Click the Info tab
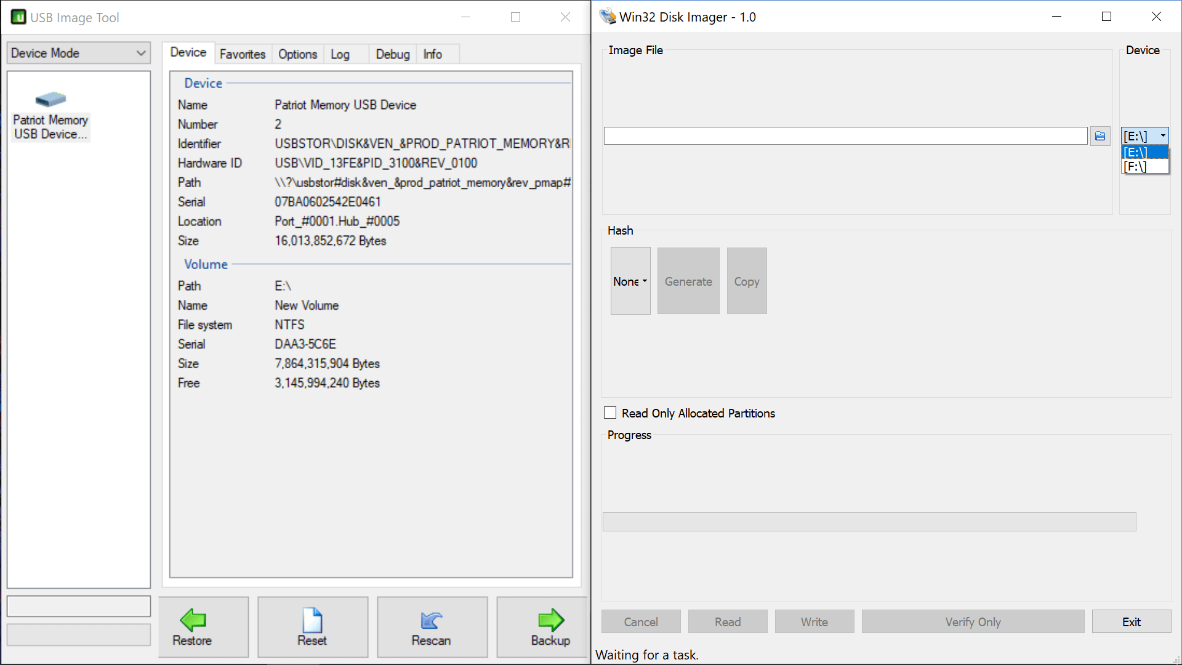 (432, 54)
